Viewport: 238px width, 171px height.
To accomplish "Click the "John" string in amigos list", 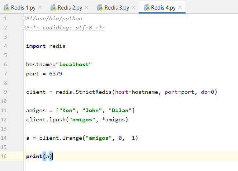I will (x=92, y=110).
